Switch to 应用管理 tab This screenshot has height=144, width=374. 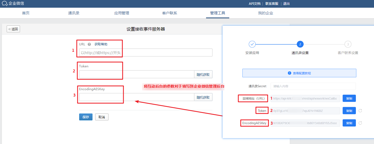tap(122, 13)
